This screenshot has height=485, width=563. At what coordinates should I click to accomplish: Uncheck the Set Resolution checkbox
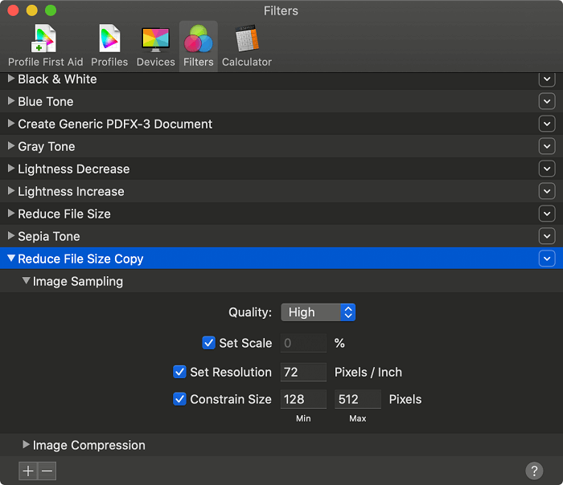pos(180,372)
